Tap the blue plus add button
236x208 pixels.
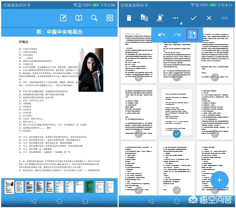click(x=219, y=180)
